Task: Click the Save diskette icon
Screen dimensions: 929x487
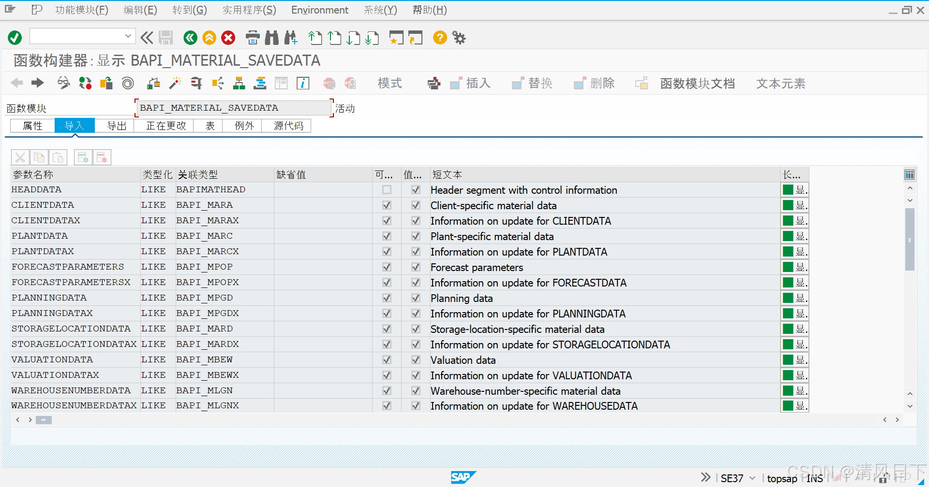Action: tap(166, 38)
